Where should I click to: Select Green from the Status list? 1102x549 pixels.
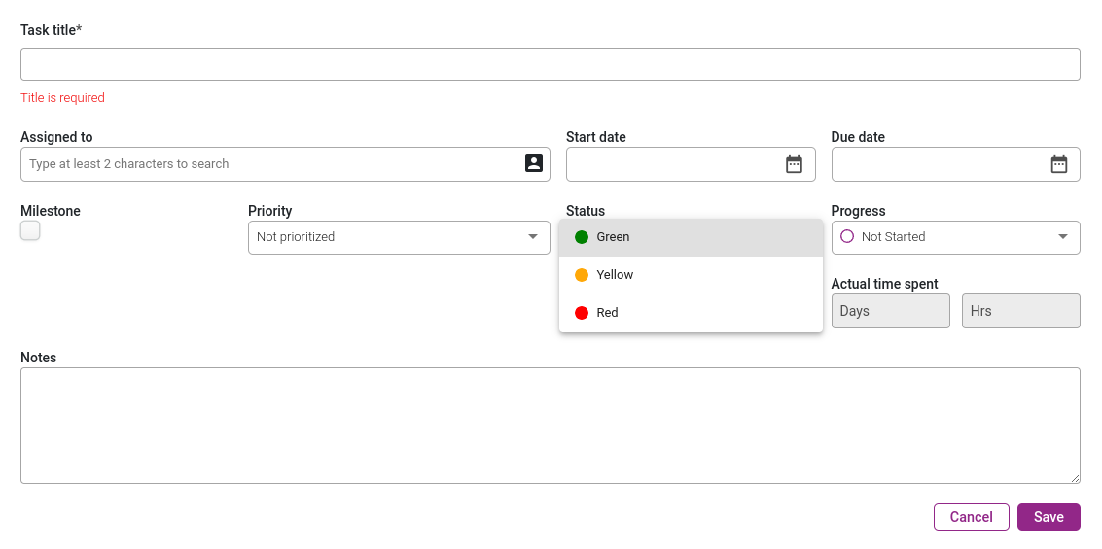(691, 237)
